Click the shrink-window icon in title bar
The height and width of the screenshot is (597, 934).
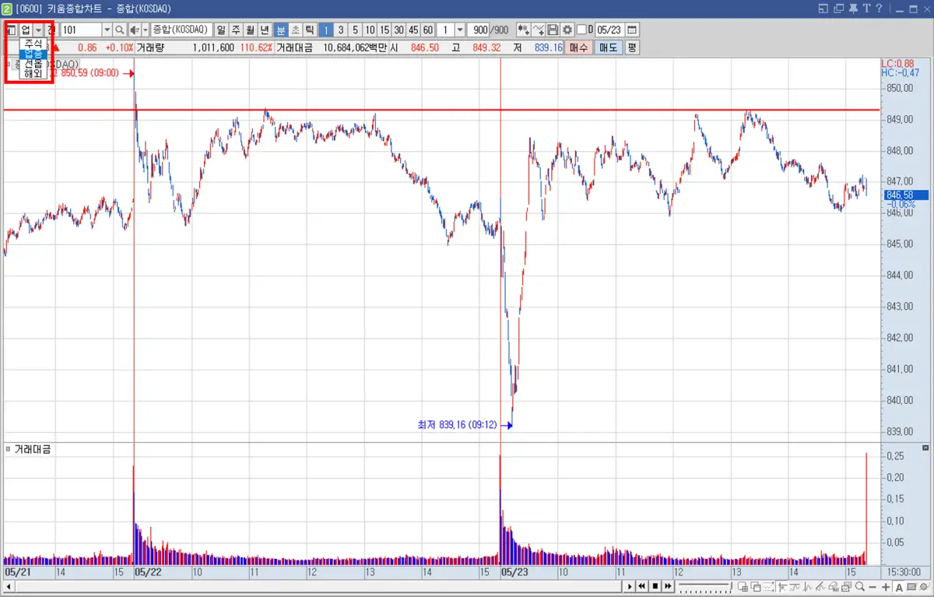pos(823,9)
